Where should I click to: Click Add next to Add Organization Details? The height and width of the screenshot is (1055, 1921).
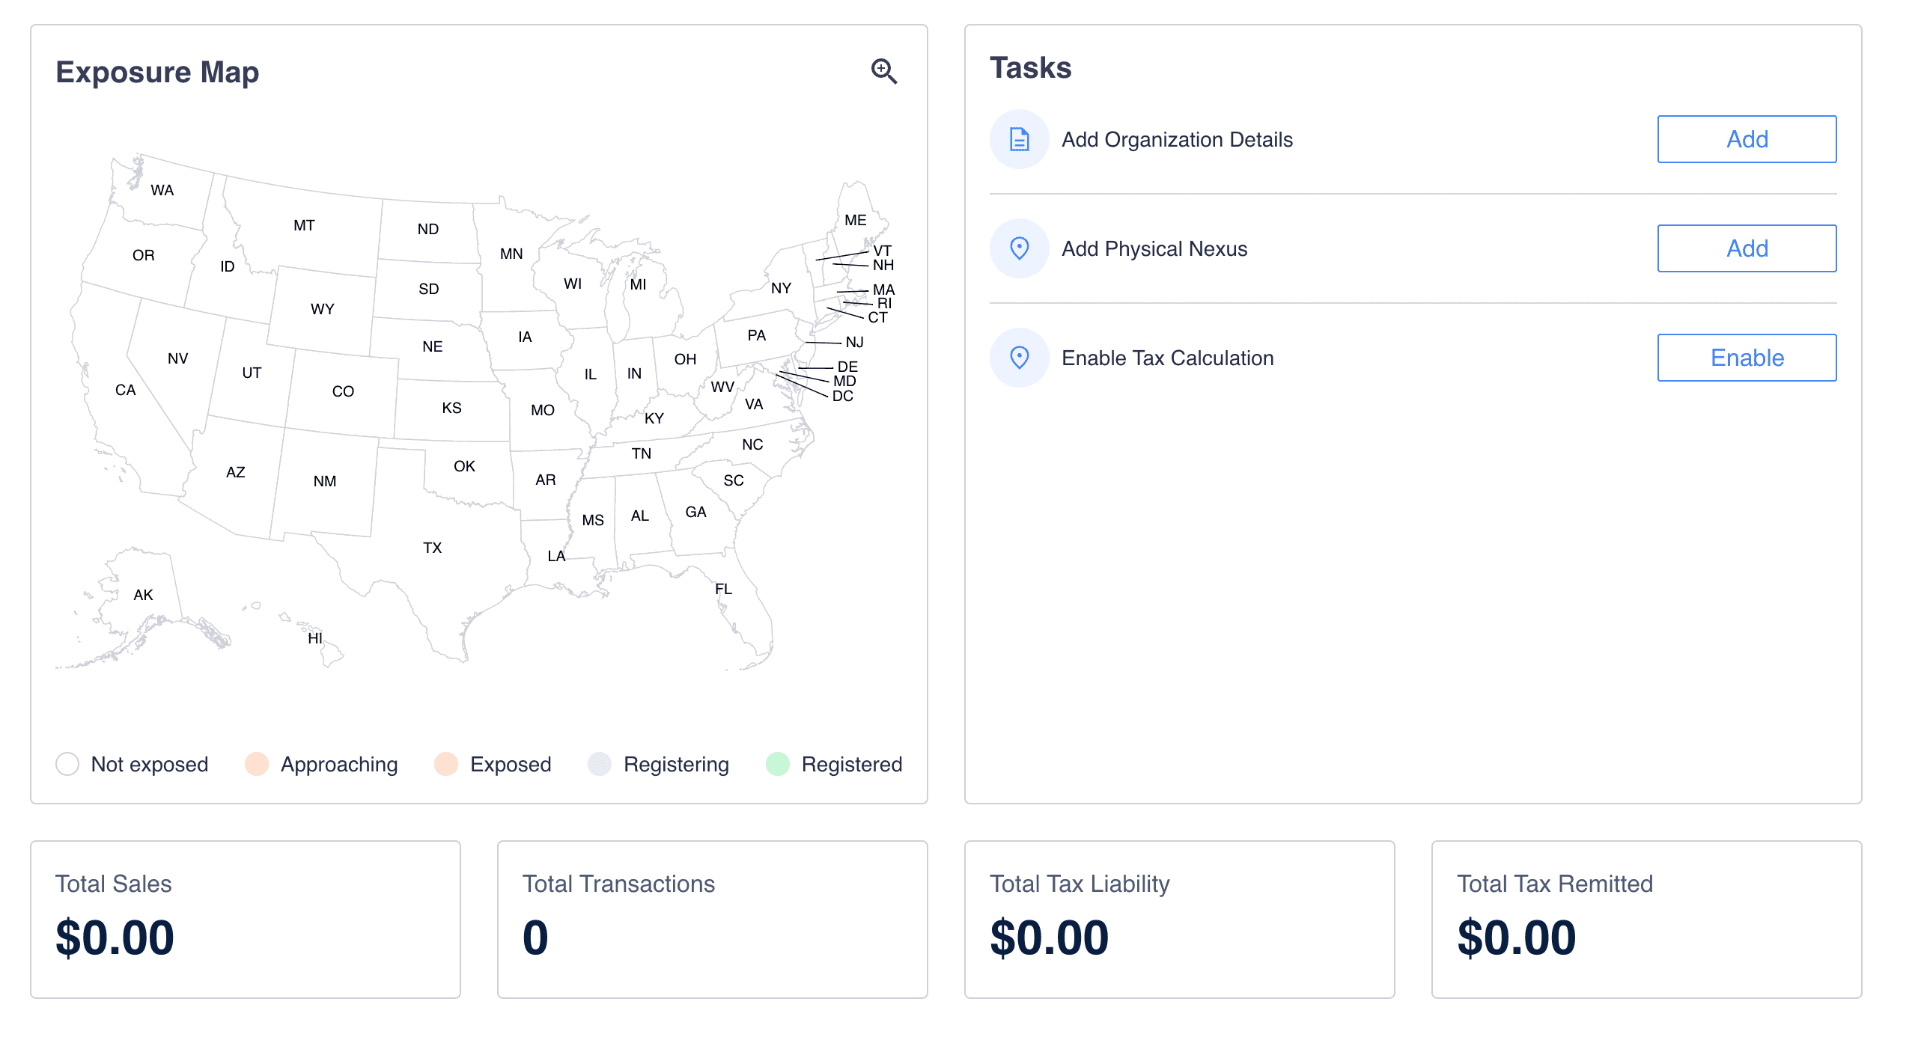(x=1747, y=139)
